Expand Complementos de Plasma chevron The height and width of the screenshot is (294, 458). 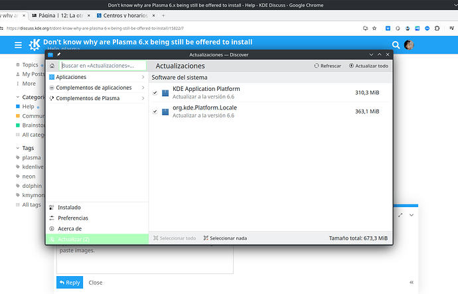point(143,98)
